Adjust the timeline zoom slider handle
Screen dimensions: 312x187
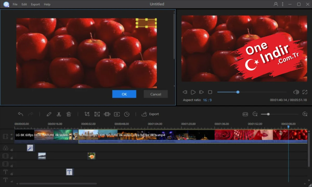[x=268, y=114]
